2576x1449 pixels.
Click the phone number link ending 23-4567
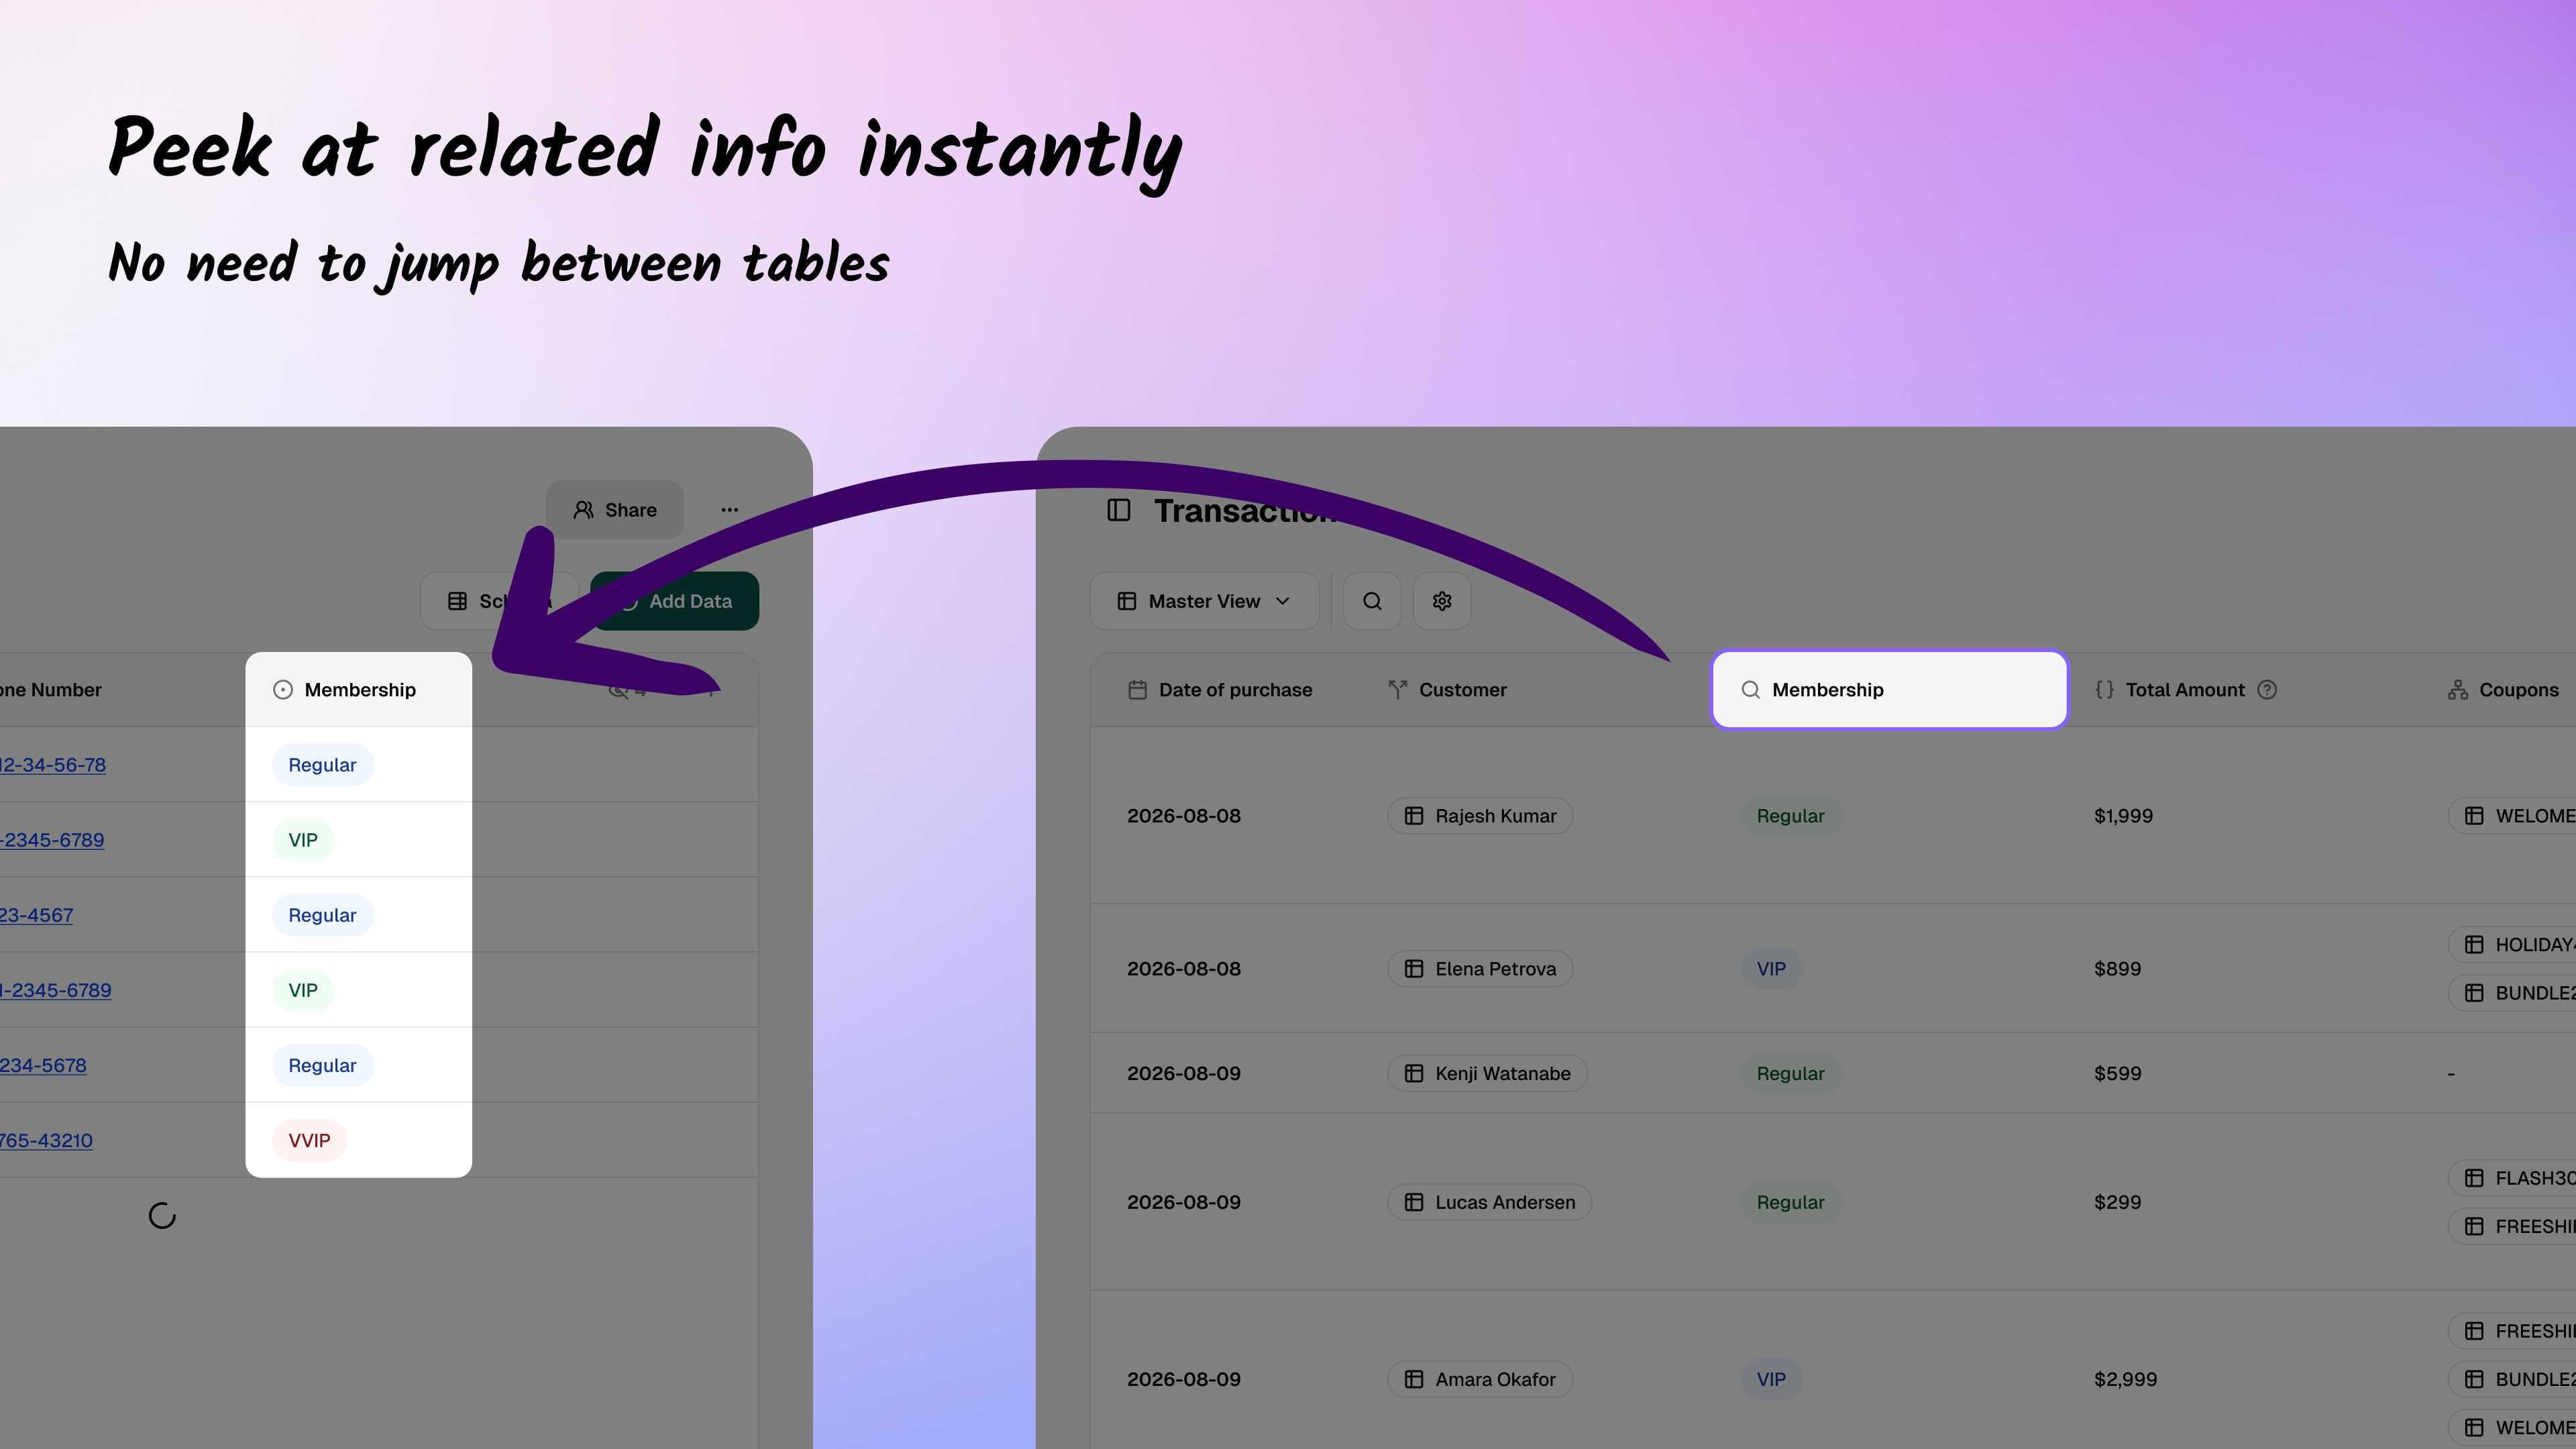(x=36, y=915)
